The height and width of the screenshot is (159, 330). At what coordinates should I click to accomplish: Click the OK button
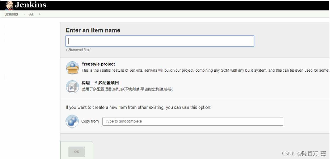coord(77,152)
